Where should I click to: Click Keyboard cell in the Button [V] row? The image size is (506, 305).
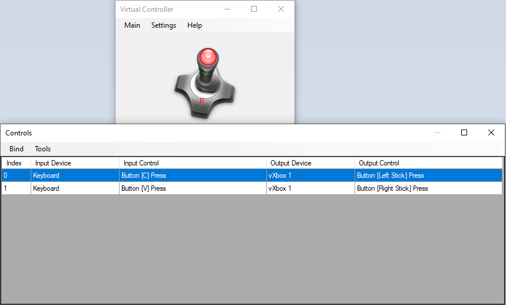pyautogui.click(x=75, y=188)
